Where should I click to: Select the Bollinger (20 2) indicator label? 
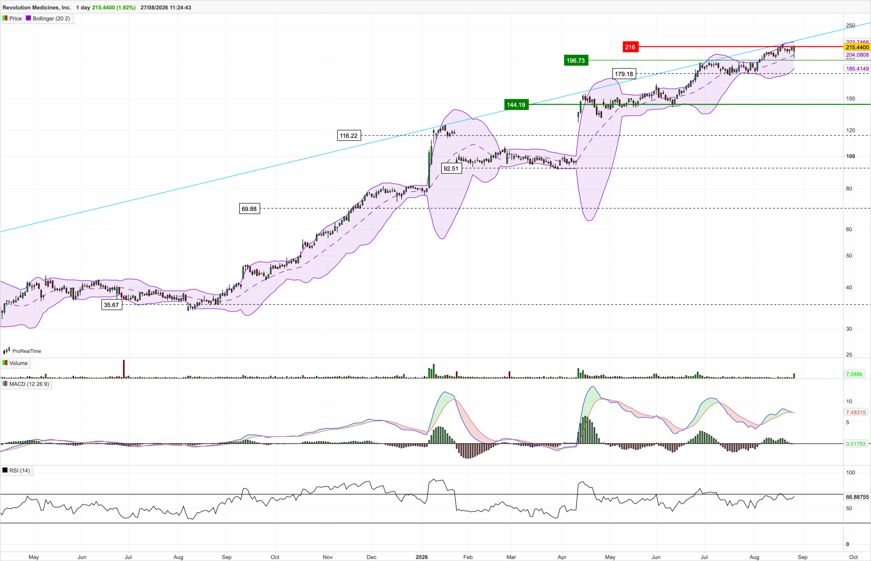51,18
